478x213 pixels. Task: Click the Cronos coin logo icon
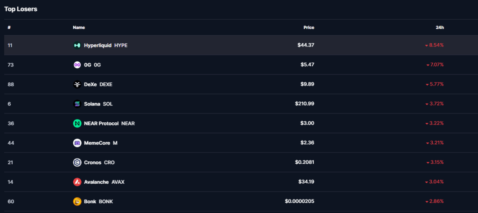pyautogui.click(x=77, y=162)
